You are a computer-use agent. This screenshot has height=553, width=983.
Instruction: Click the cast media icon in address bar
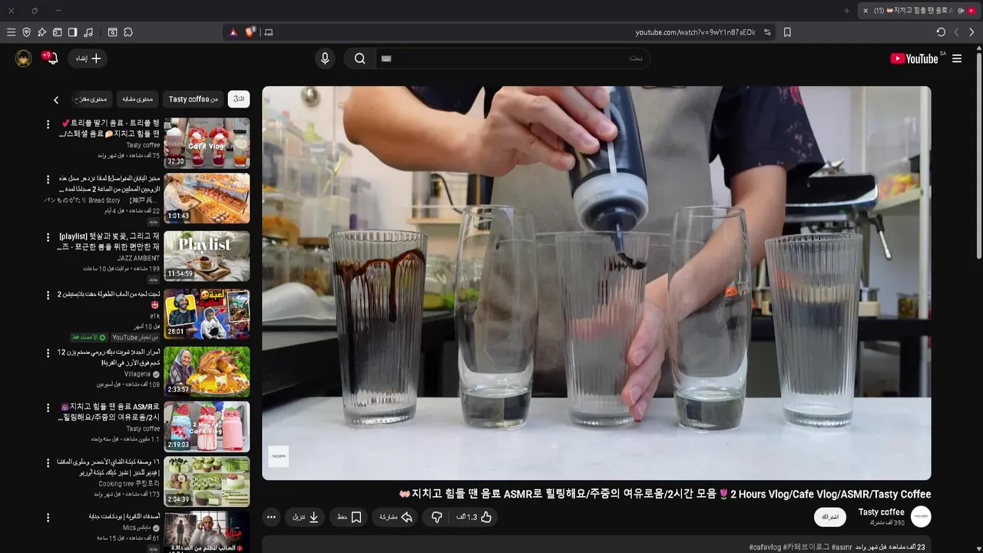click(268, 32)
